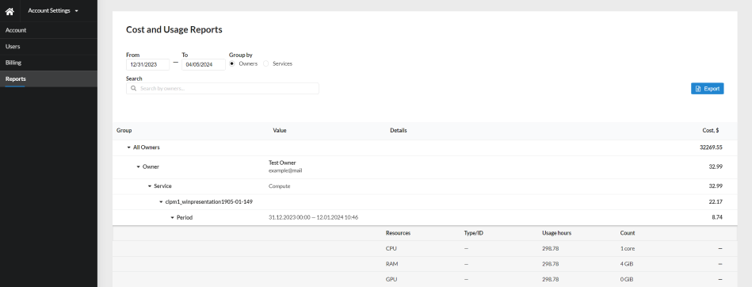The width and height of the screenshot is (752, 287).
Task: Click the Usage hours column header
Action: [x=557, y=233]
